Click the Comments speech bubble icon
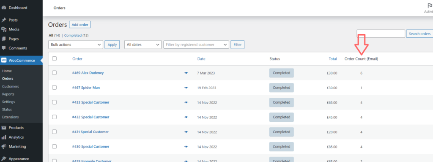Image resolution: width=433 pixels, height=162 pixels. coord(4,48)
